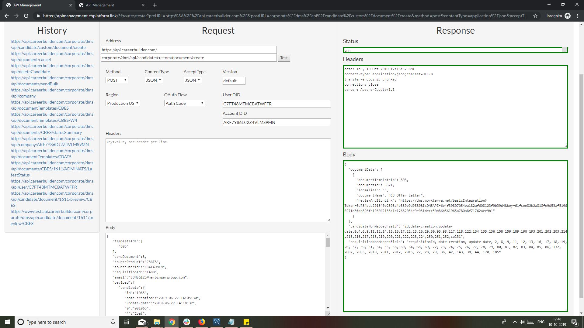Image resolution: width=584 pixels, height=328 pixels.
Task: Click the browser URL address bar
Action: click(x=285, y=16)
